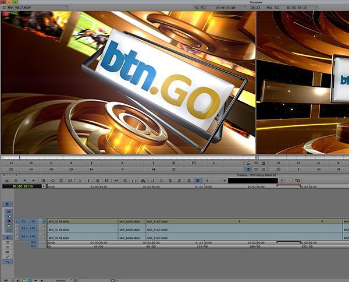
Task: Click the red marker icon under the record monitor
Action: point(298,169)
